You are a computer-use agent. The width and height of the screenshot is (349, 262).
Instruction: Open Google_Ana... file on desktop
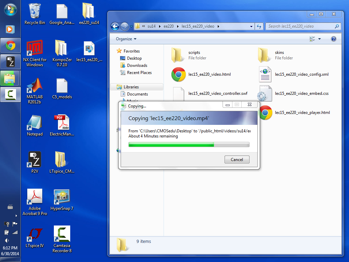click(x=62, y=14)
